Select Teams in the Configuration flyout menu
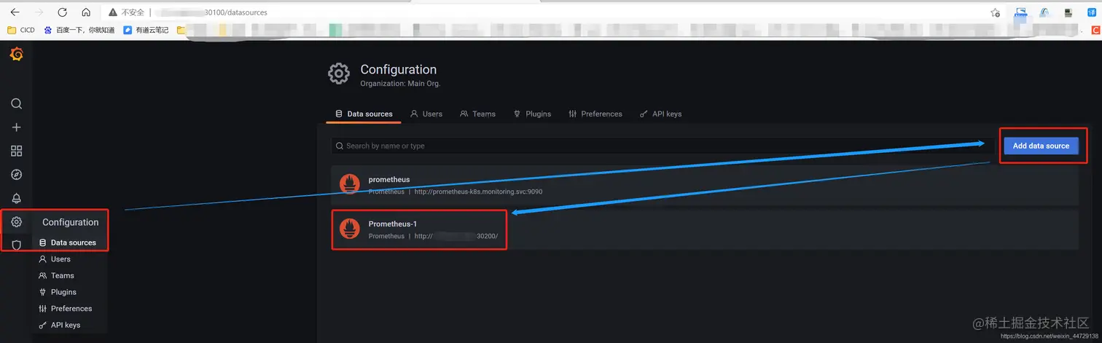This screenshot has width=1102, height=343. point(56,275)
